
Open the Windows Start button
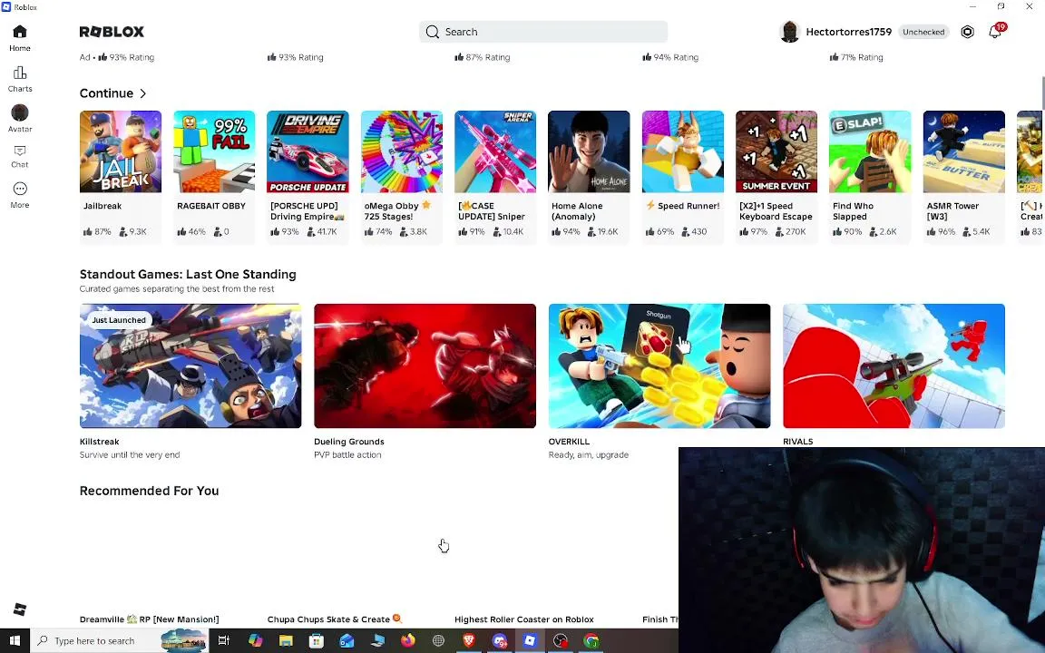click(15, 640)
